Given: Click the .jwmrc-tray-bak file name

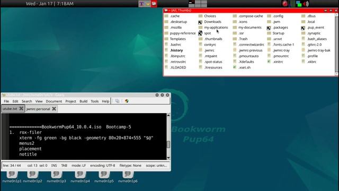Looking at the screenshot, I should click(319, 50).
